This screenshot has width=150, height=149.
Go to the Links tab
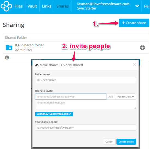[x=47, y=6]
